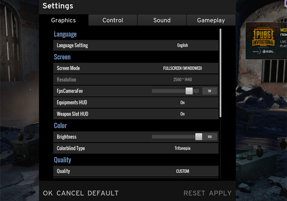
Task: Open the Control tab
Action: click(x=113, y=20)
